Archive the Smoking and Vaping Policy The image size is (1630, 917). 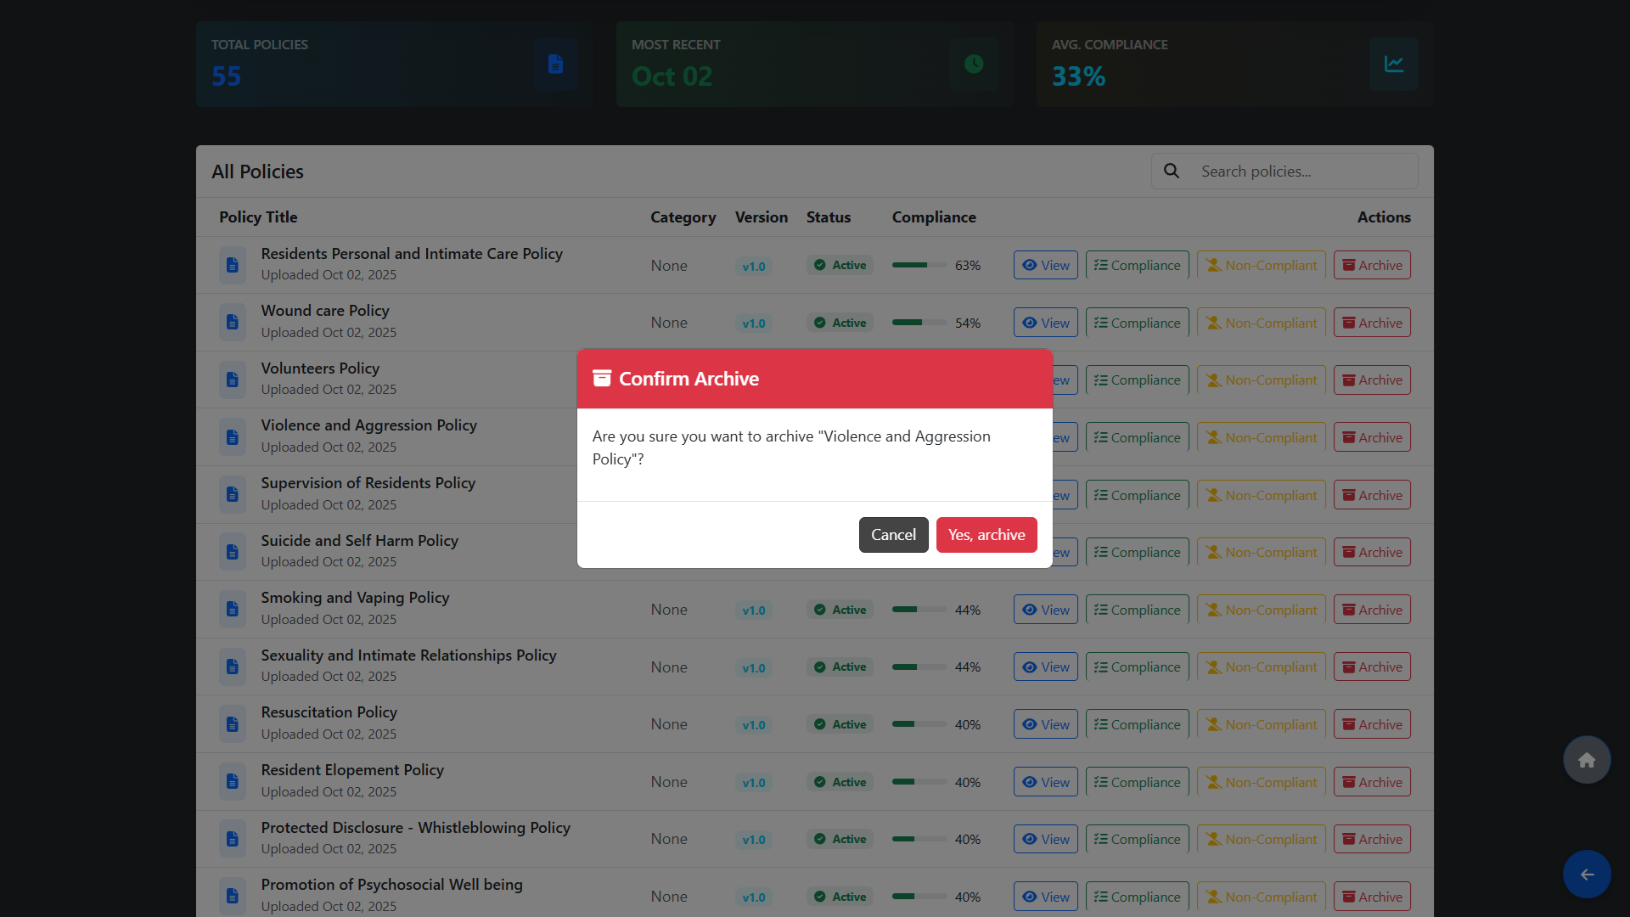[1372, 610]
